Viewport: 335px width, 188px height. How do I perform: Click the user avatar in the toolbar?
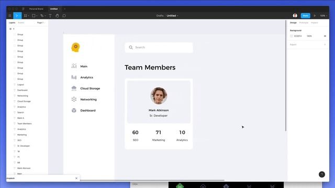pyautogui.click(x=295, y=16)
